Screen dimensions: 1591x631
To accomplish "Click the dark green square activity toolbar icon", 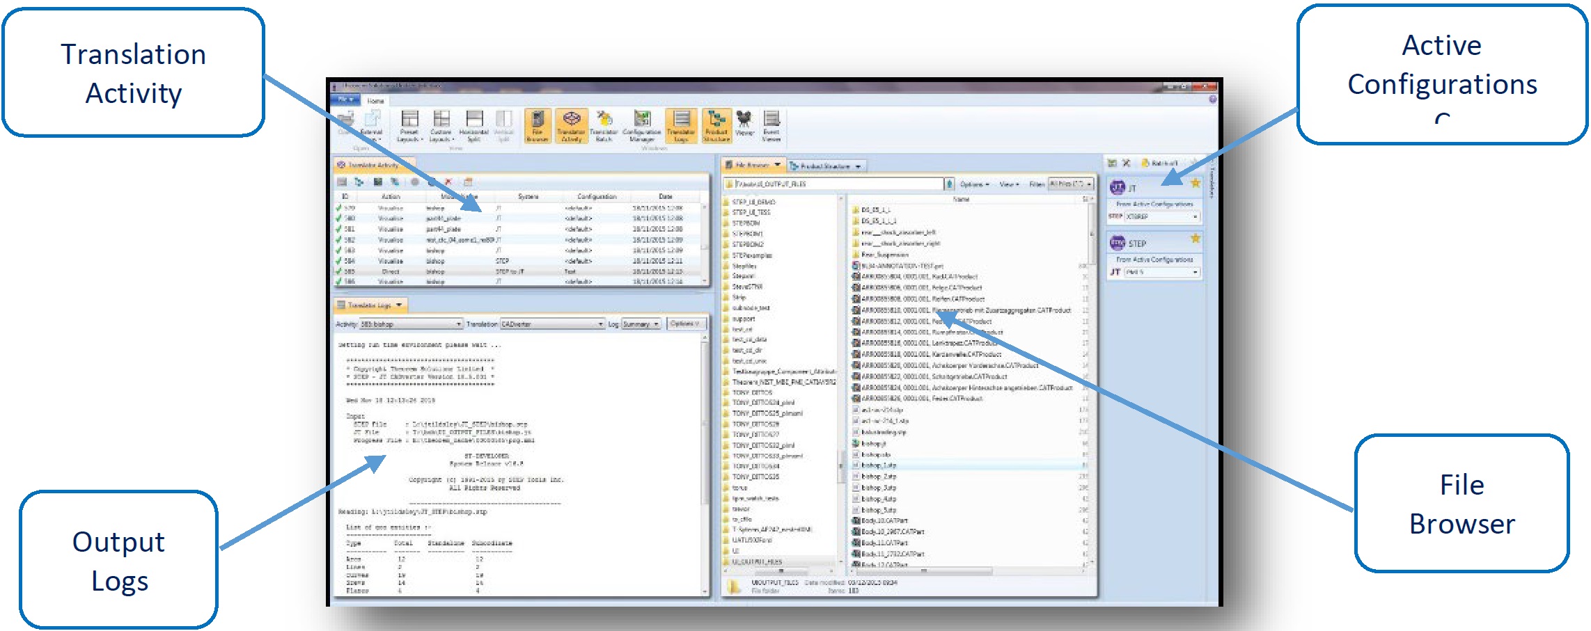I will tap(377, 182).
